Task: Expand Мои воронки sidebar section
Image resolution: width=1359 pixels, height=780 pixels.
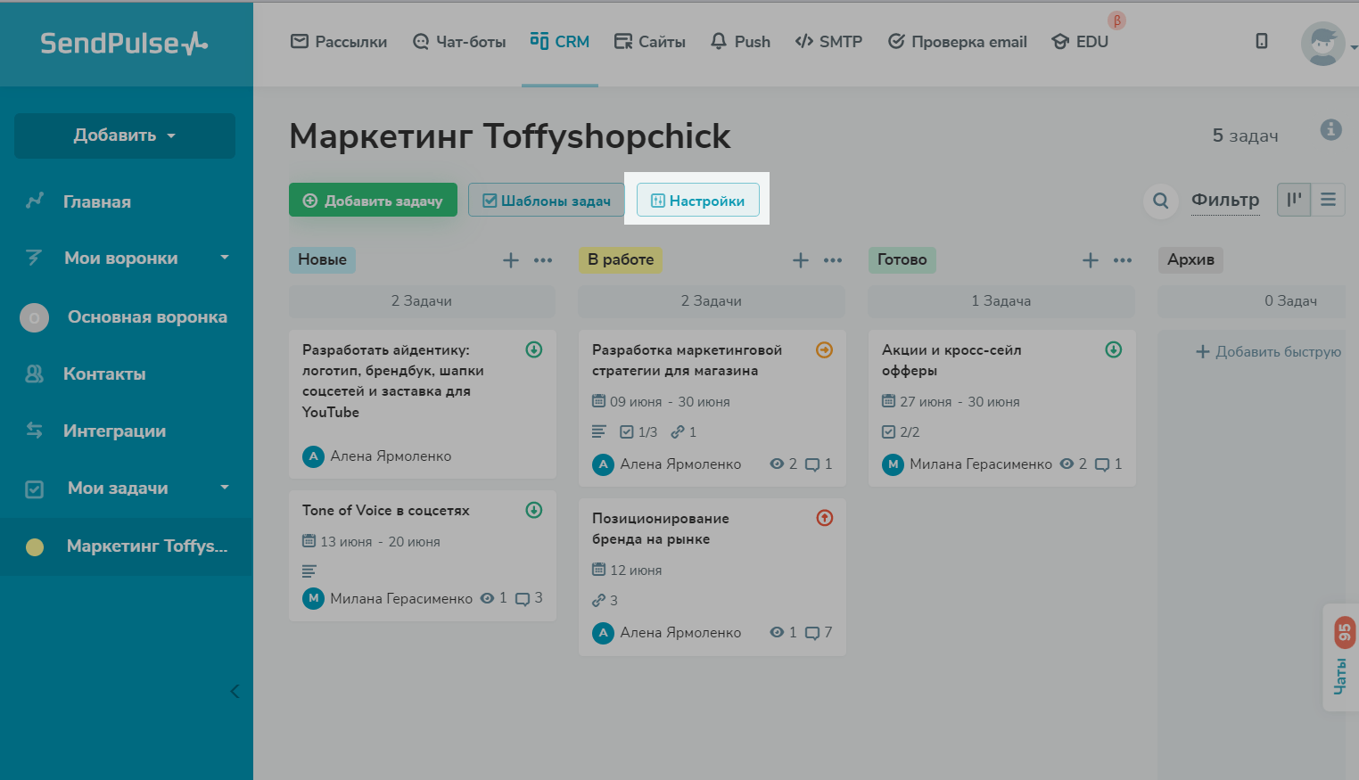Action: click(224, 258)
